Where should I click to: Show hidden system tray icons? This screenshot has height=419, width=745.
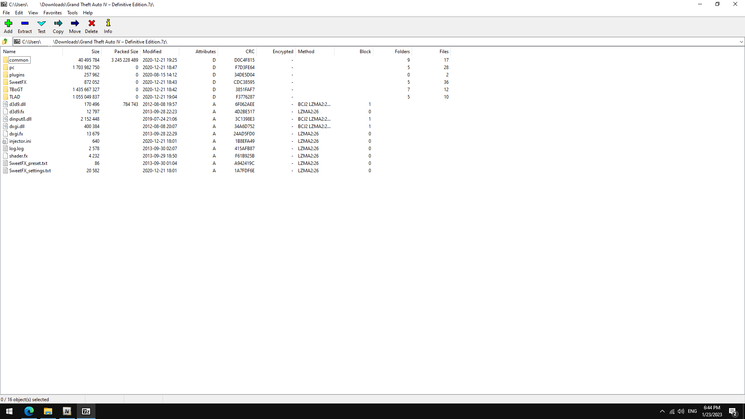coord(662,411)
